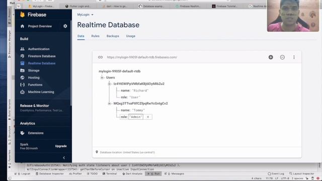This screenshot has height=181, width=322.
Task: Open project settings gear icon
Action: (65, 26)
